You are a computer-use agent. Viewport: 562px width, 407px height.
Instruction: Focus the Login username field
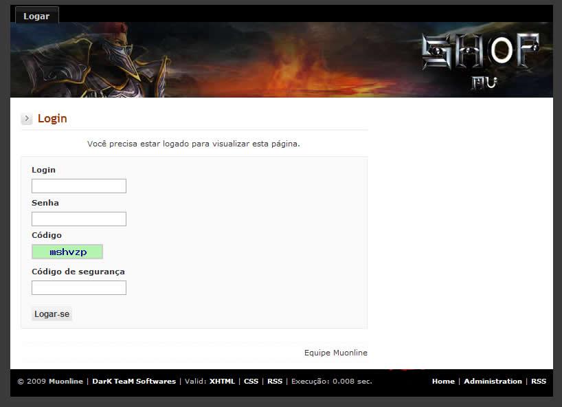pyautogui.click(x=79, y=186)
